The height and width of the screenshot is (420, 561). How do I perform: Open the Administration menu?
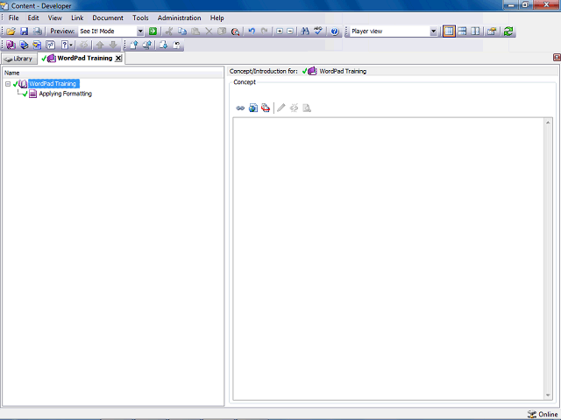(179, 17)
